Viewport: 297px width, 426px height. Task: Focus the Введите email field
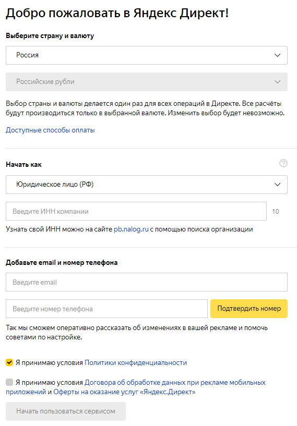[x=147, y=282]
